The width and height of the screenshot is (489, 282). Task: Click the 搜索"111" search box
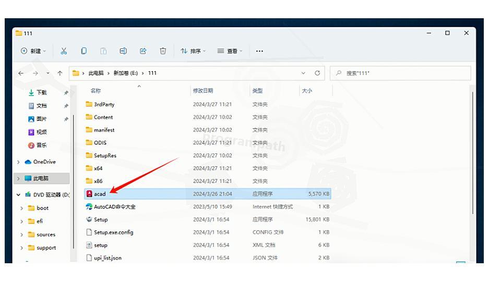[400, 73]
